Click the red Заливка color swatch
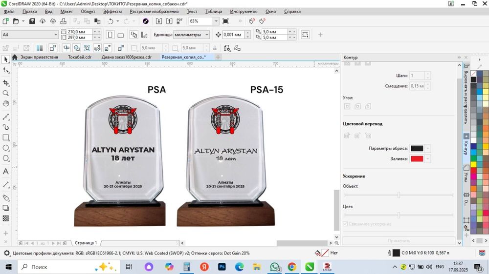The height and width of the screenshot is (274, 489). pyautogui.click(x=417, y=159)
